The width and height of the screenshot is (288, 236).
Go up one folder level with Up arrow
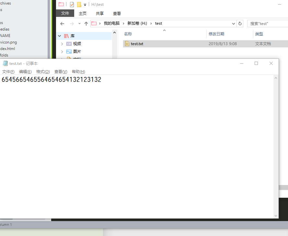[x=86, y=23]
